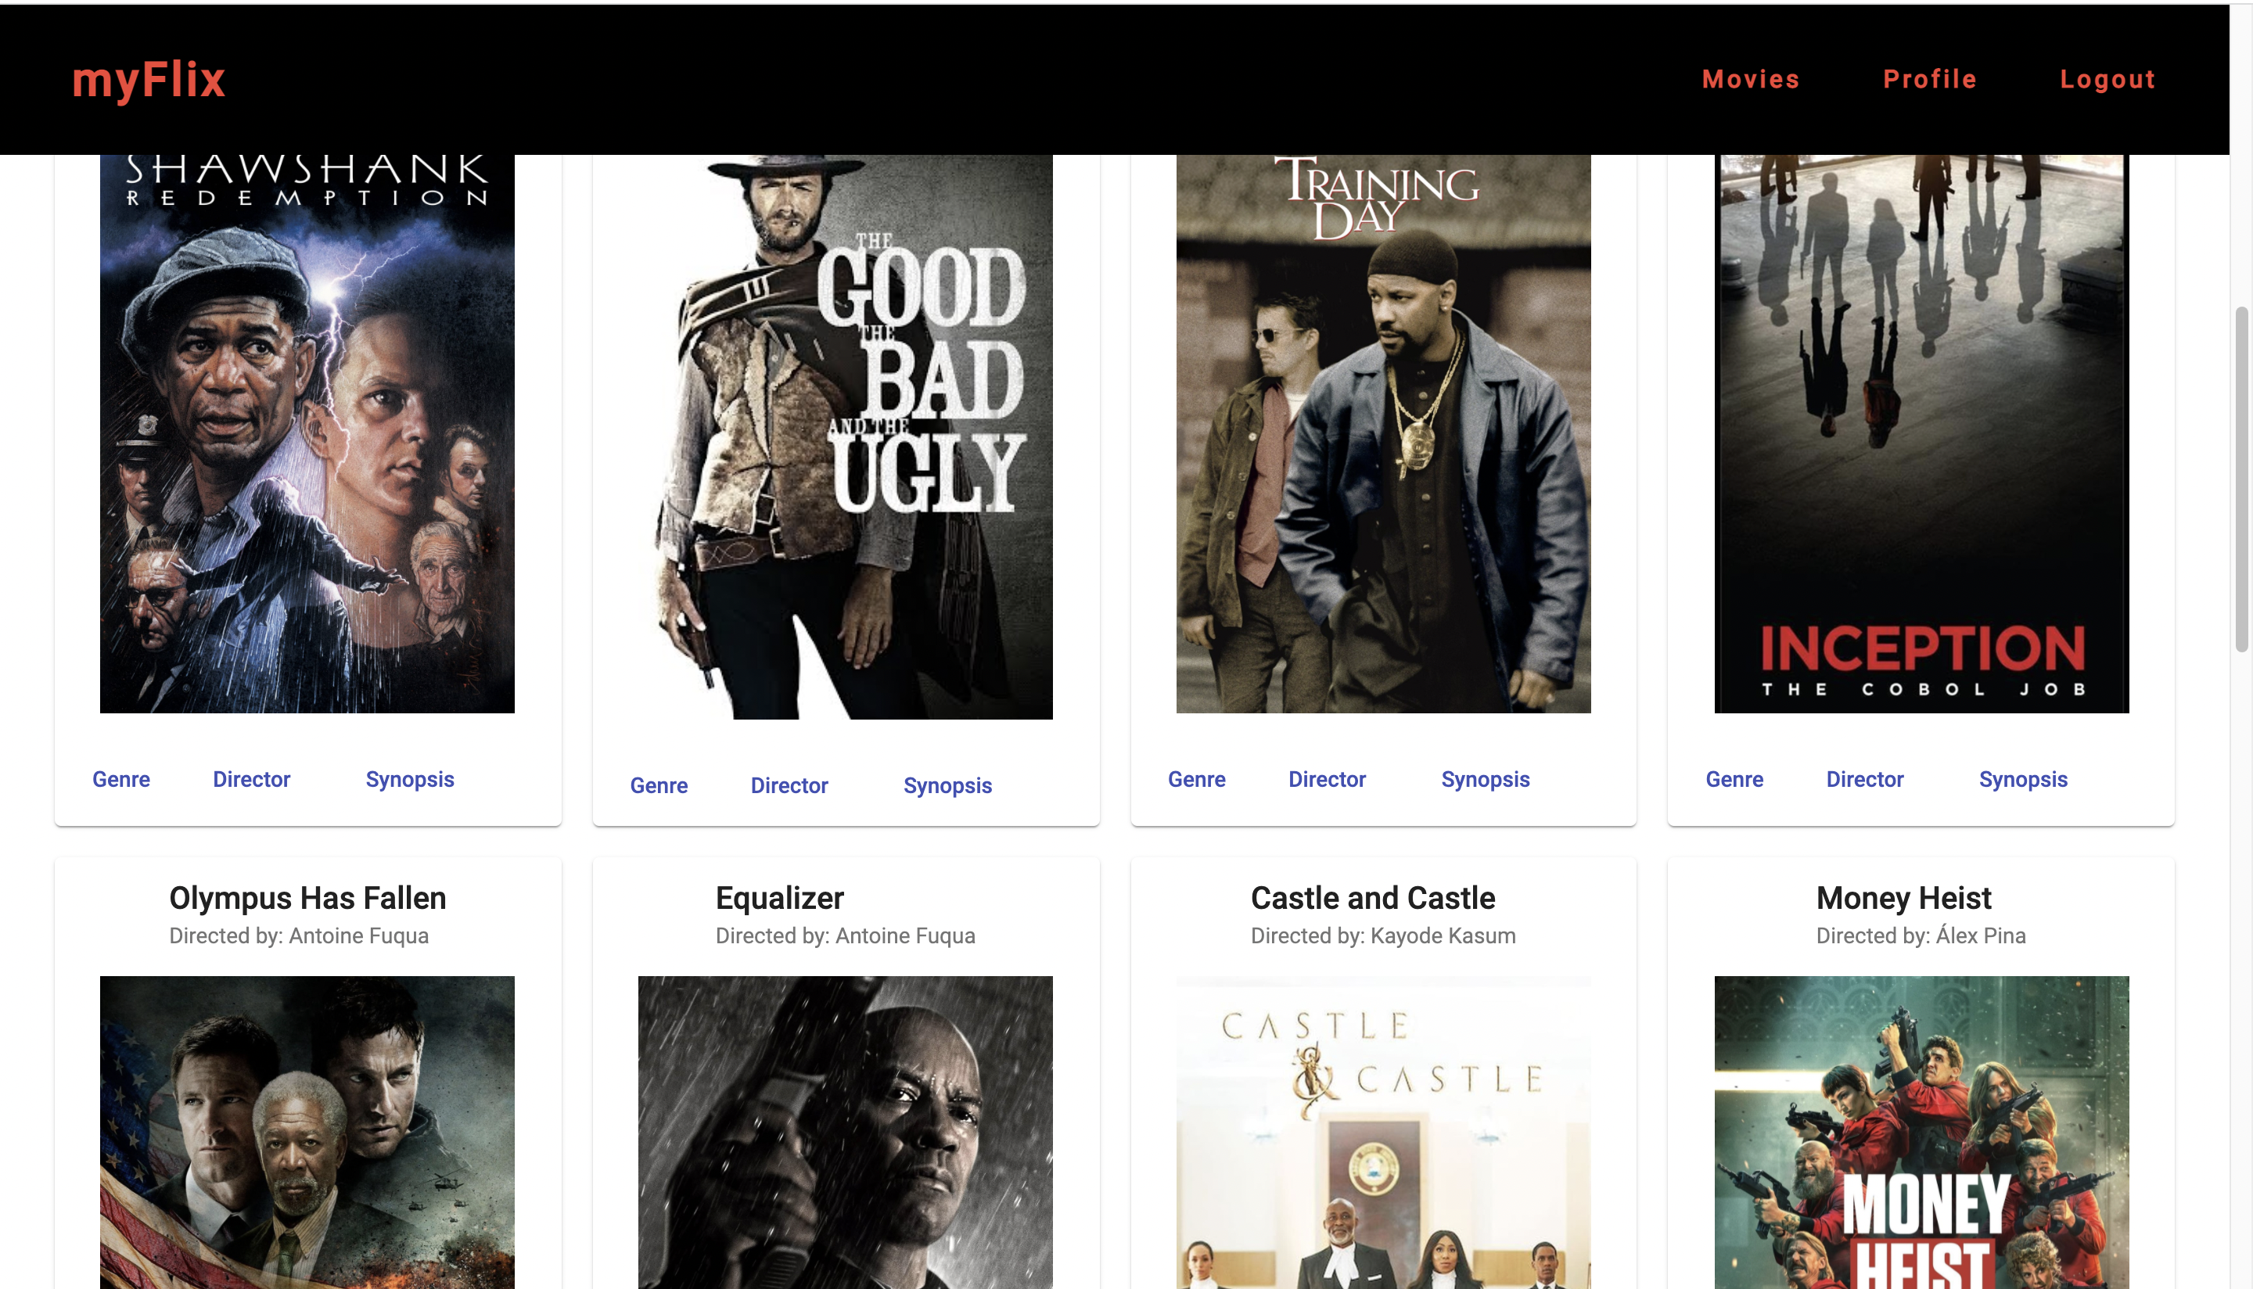The height and width of the screenshot is (1289, 2253).
Task: Toggle Synopsis for Castle and Castle
Action: pos(1486,778)
